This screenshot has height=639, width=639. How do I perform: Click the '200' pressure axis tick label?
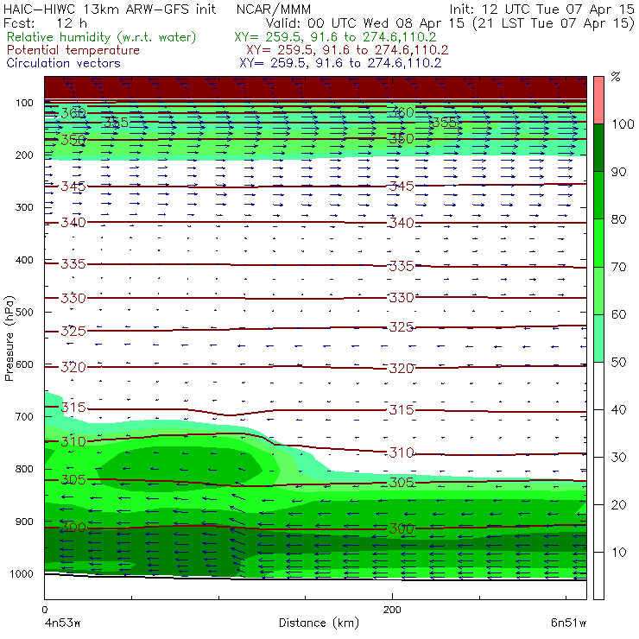point(24,155)
